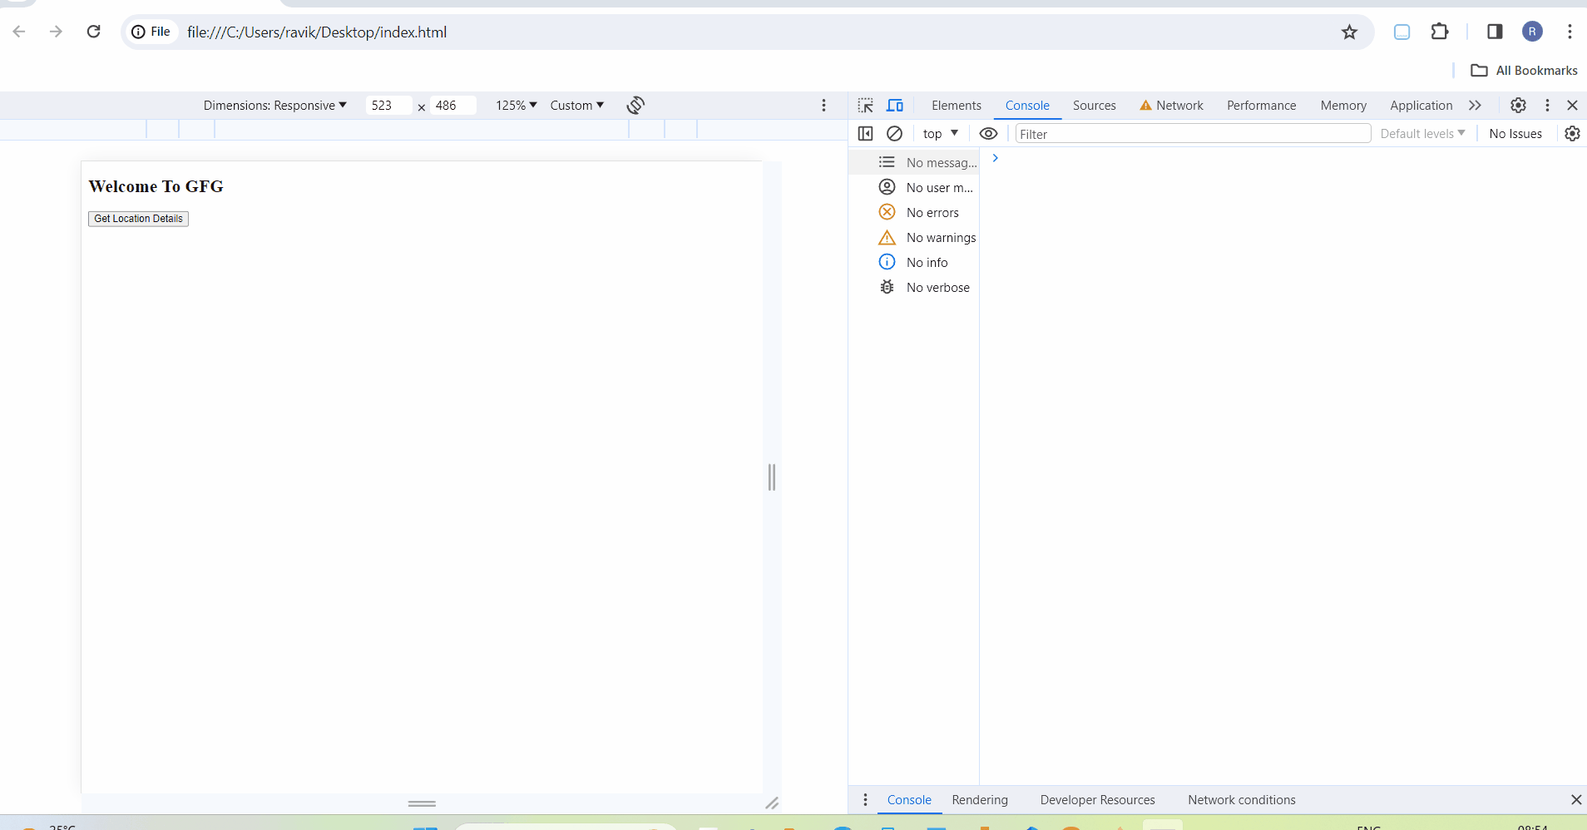1587x830 pixels.
Task: Open console settings gear
Action: pyautogui.click(x=1572, y=133)
